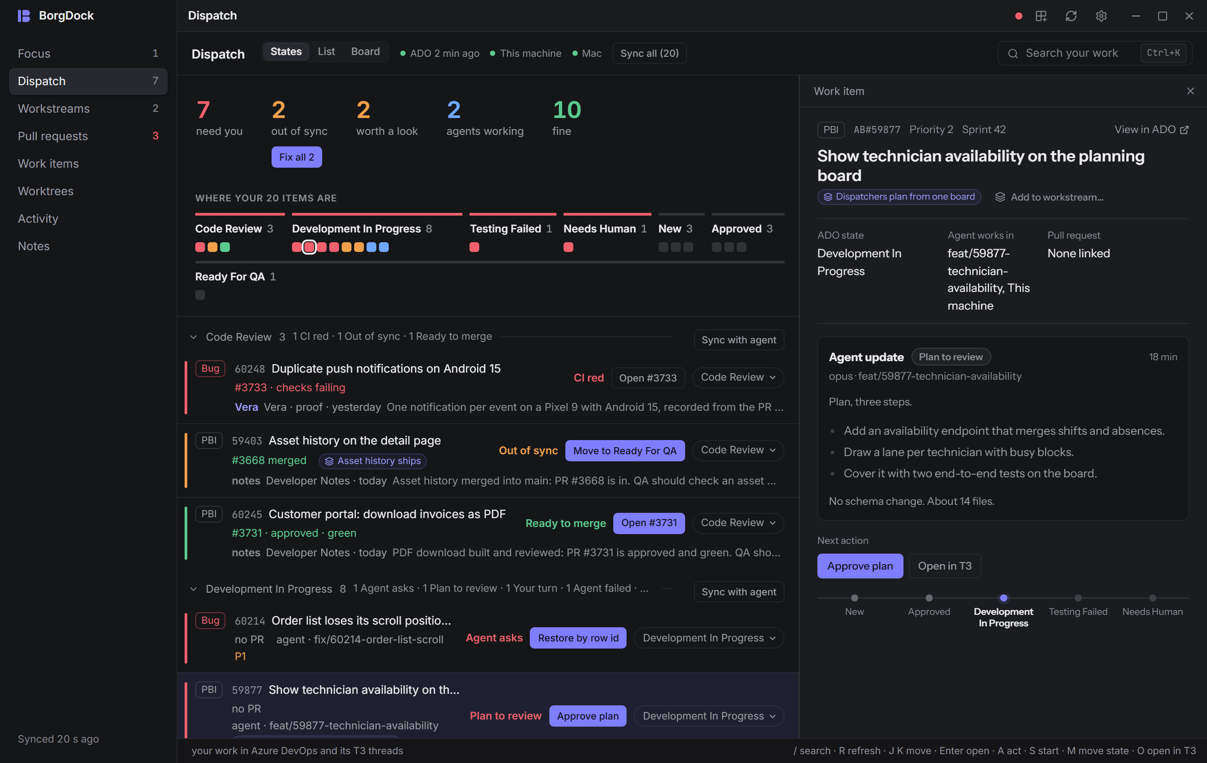This screenshot has height=763, width=1207.
Task: Click the green square under Code Review
Action: pyautogui.click(x=225, y=247)
